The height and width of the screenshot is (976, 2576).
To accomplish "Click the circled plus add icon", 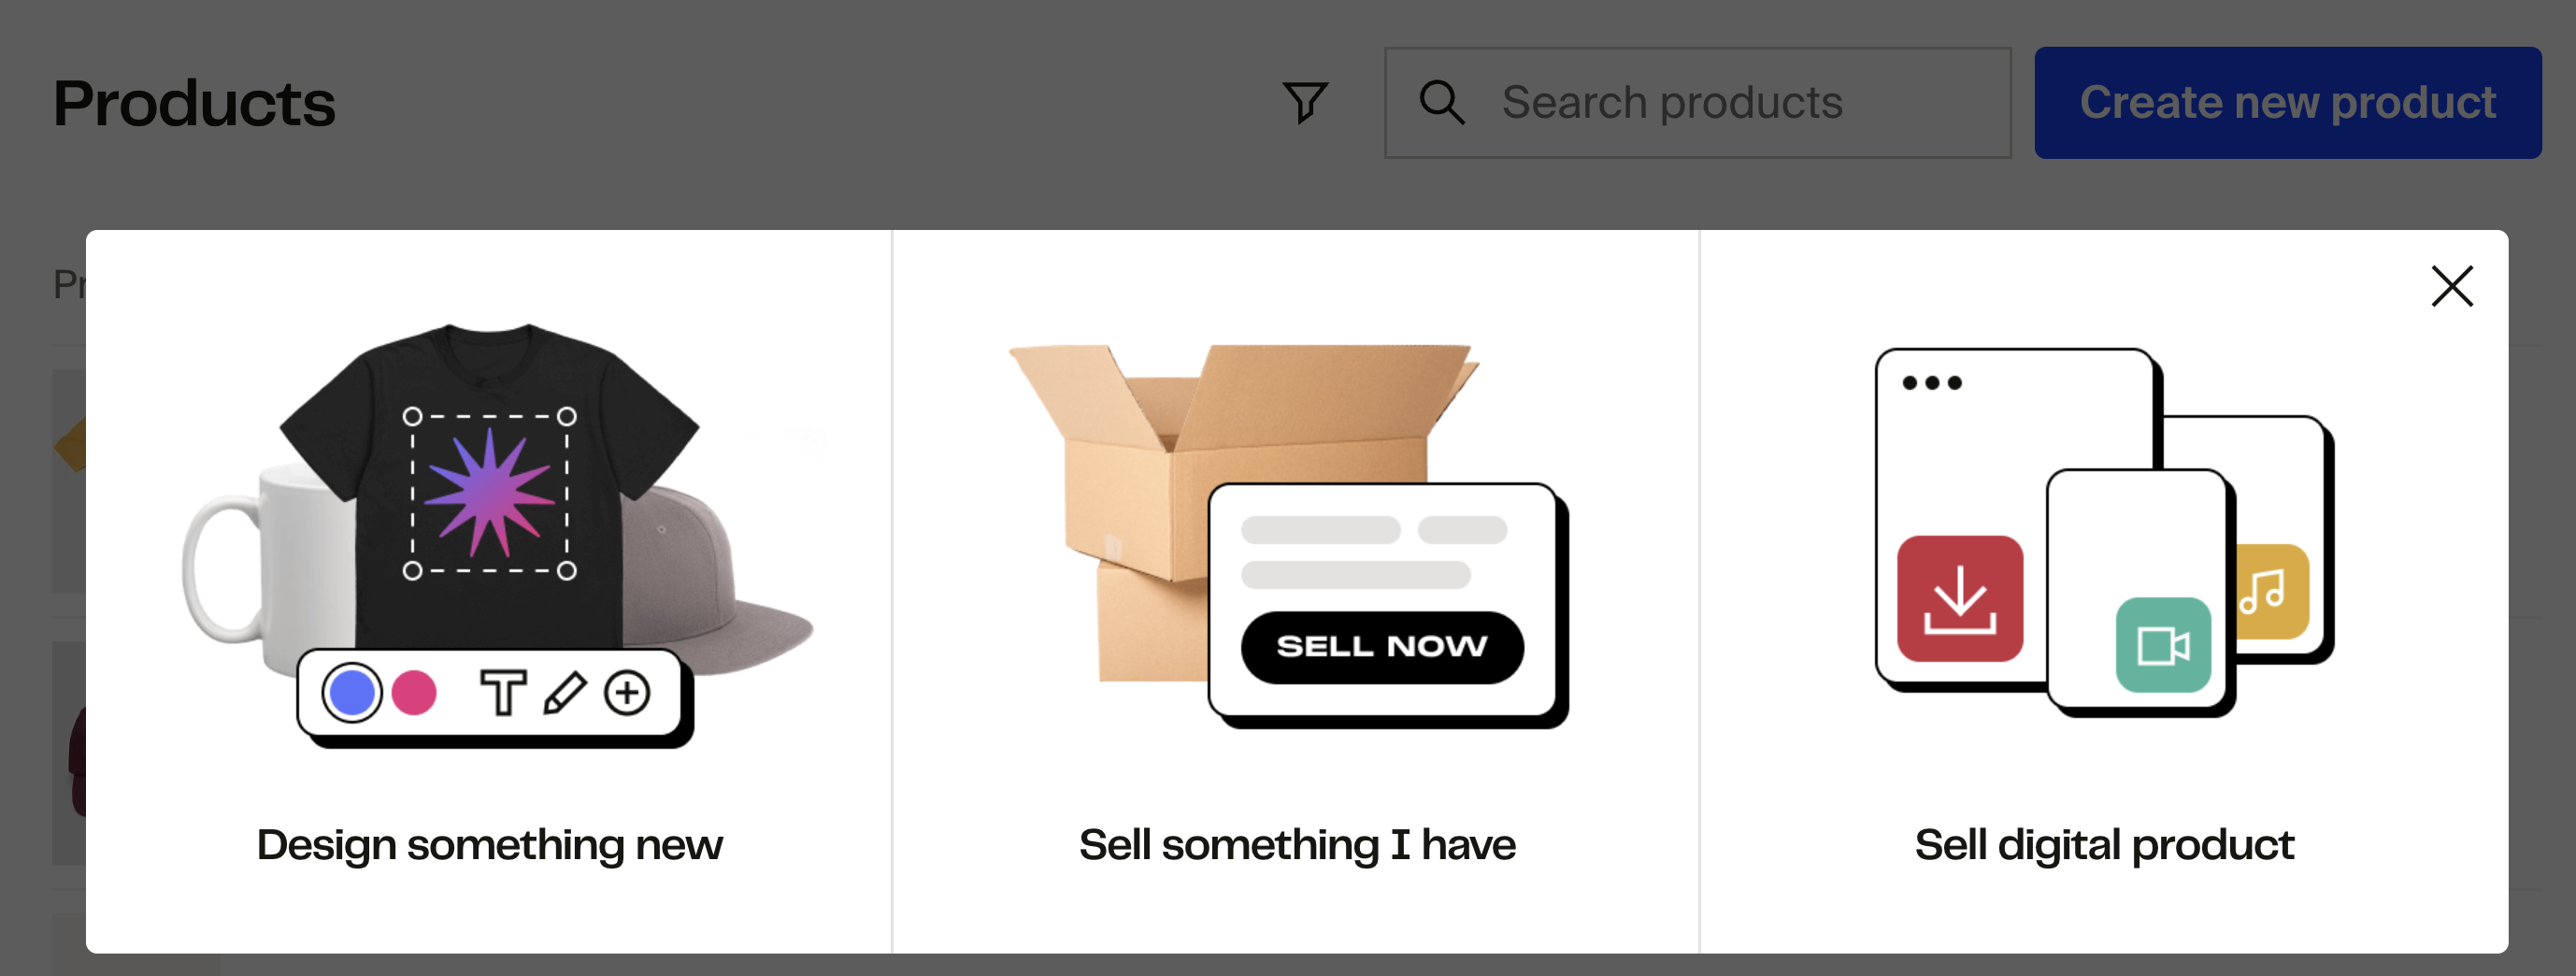I will (x=627, y=692).
